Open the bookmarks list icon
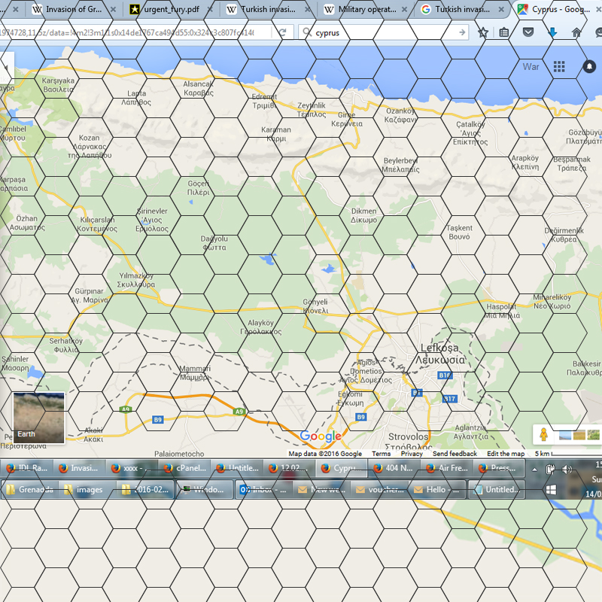 point(503,32)
